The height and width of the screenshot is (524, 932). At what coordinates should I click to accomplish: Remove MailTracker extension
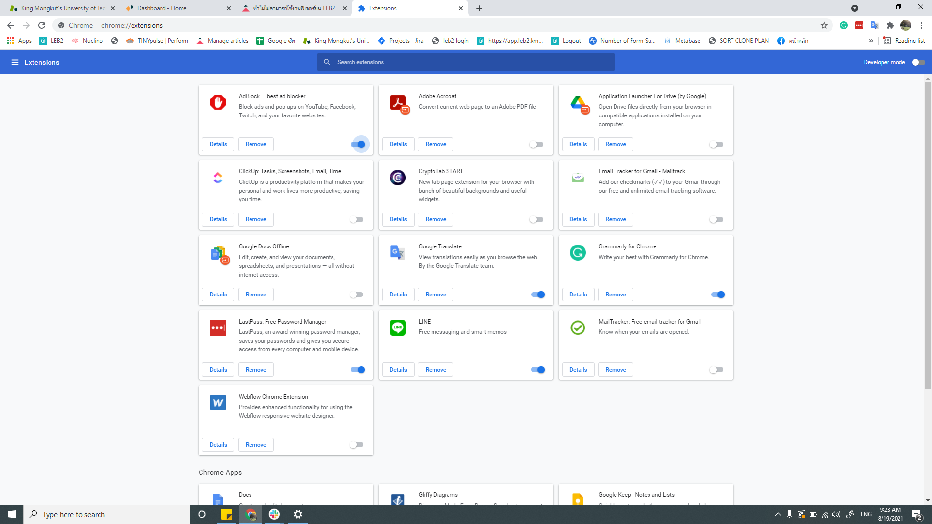616,370
